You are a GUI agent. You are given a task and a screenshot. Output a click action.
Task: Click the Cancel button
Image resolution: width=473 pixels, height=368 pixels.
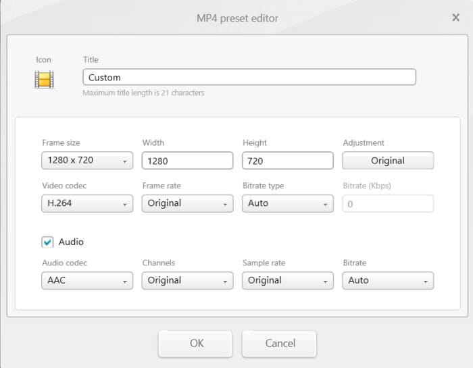pyautogui.click(x=279, y=344)
